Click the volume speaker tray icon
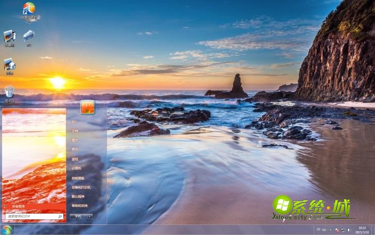This screenshot has width=375, height=235. (x=349, y=230)
